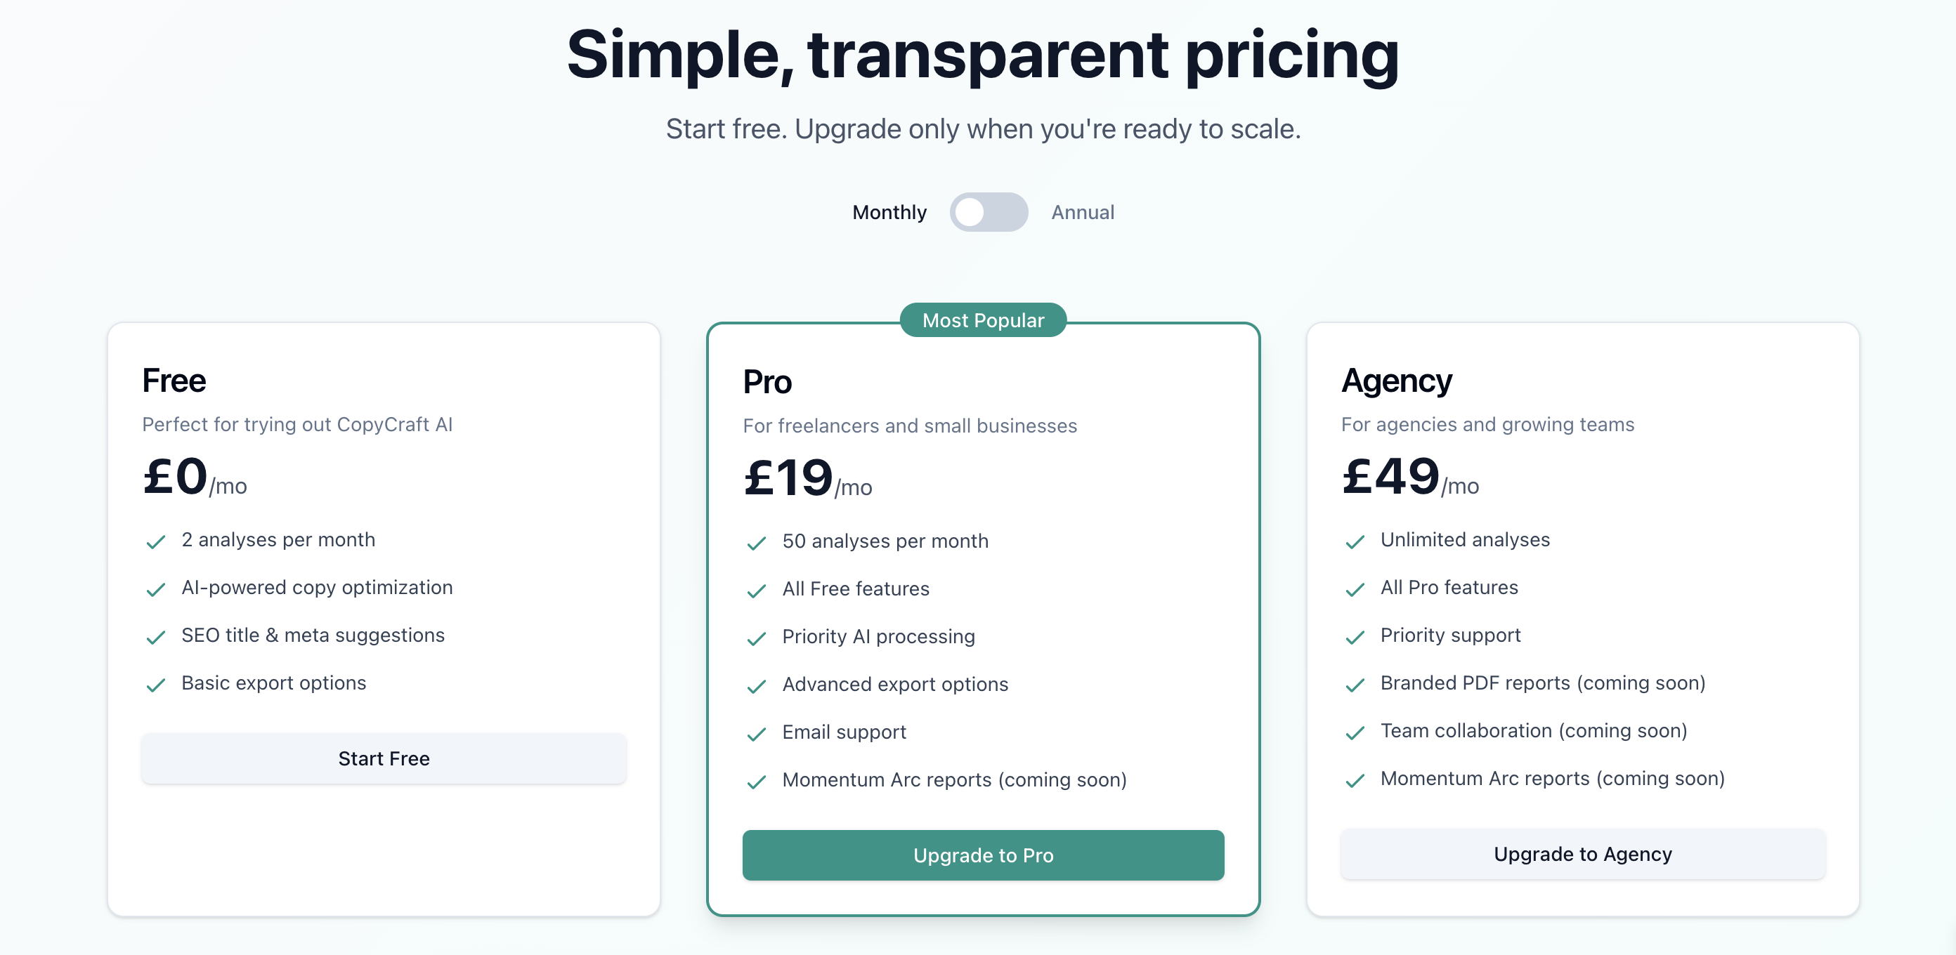Select the Agency plan heading
This screenshot has height=955, width=1956.
click(x=1396, y=381)
